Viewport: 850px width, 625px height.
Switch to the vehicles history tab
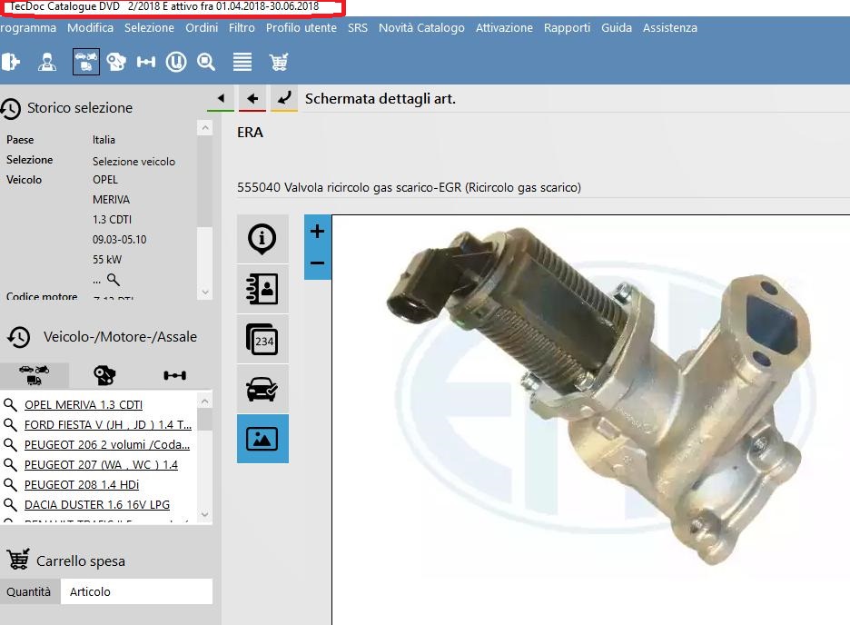[x=35, y=374]
